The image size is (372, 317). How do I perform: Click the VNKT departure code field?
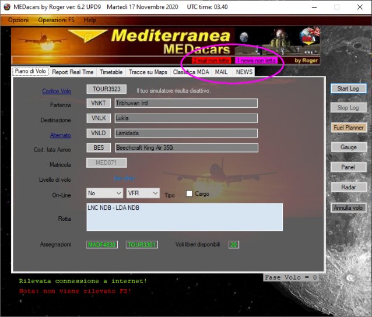[x=99, y=103]
